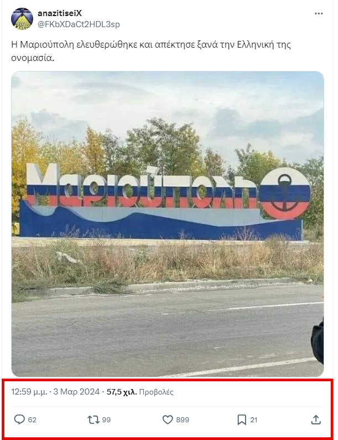Click the anchor emblem in the photo
Viewport: 338px width, 440px height.
pyautogui.click(x=285, y=193)
